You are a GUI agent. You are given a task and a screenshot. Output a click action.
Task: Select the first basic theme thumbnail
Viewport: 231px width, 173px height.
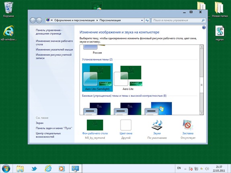(97, 108)
